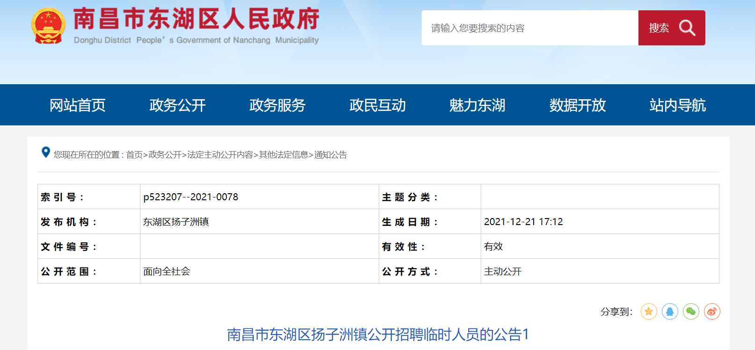
Task: Open the 魅力东湖 menu item
Action: (477, 105)
